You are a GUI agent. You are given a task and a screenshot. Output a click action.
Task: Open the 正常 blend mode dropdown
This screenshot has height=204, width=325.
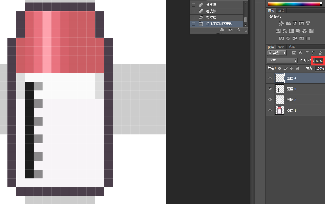282,60
